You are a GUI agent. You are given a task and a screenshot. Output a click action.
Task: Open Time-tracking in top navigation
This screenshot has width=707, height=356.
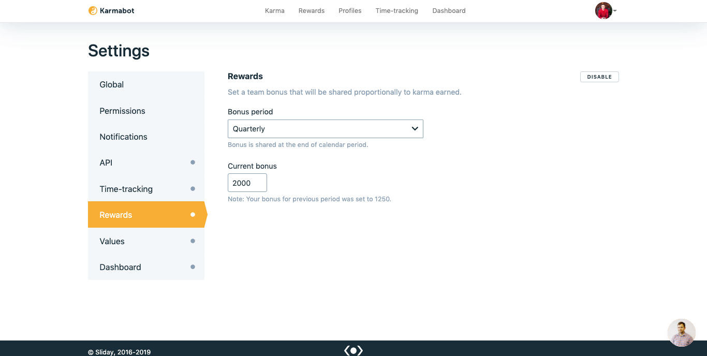397,10
